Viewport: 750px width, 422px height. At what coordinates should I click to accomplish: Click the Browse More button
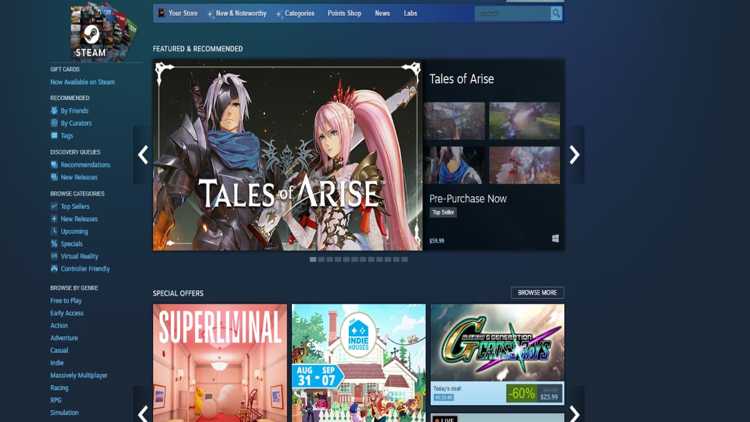click(537, 292)
